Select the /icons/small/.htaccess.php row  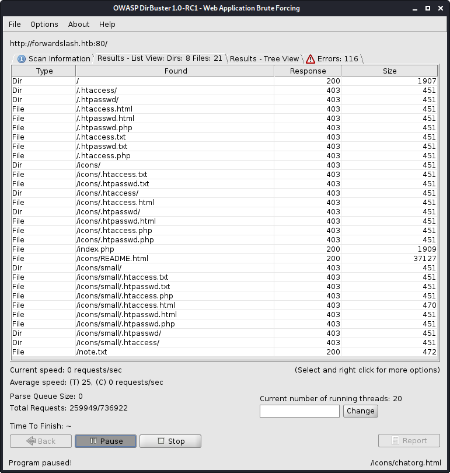224,295
